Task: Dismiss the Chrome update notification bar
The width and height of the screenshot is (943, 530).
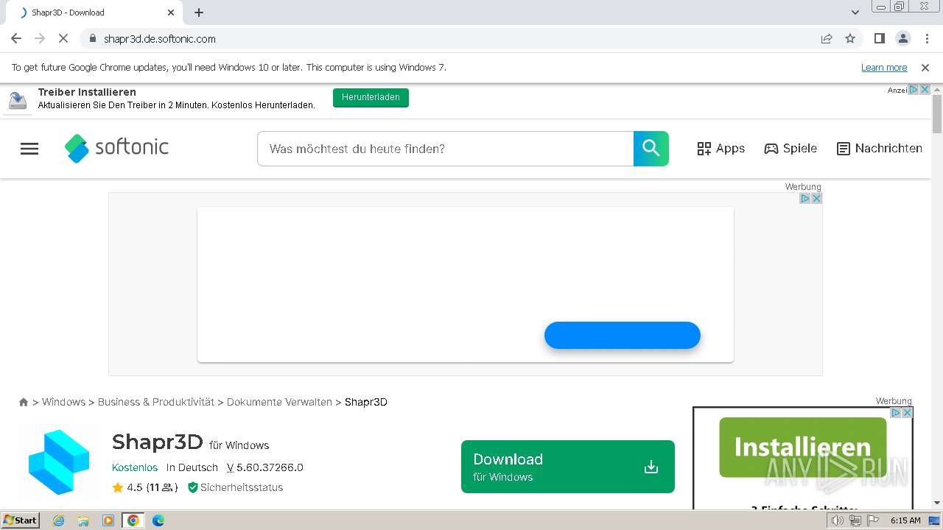Action: [925, 67]
